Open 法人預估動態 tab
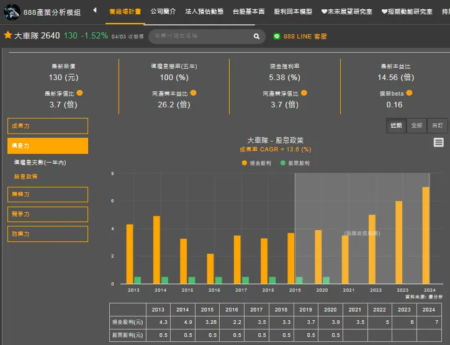 pos(204,12)
